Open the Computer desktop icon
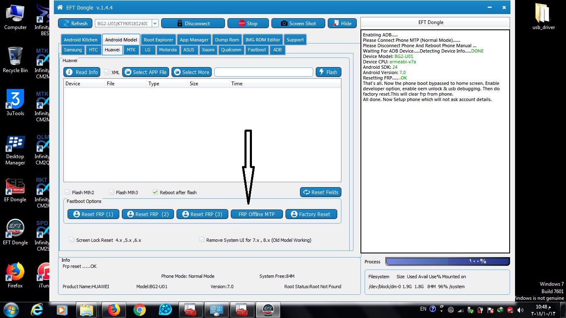 (x=15, y=17)
